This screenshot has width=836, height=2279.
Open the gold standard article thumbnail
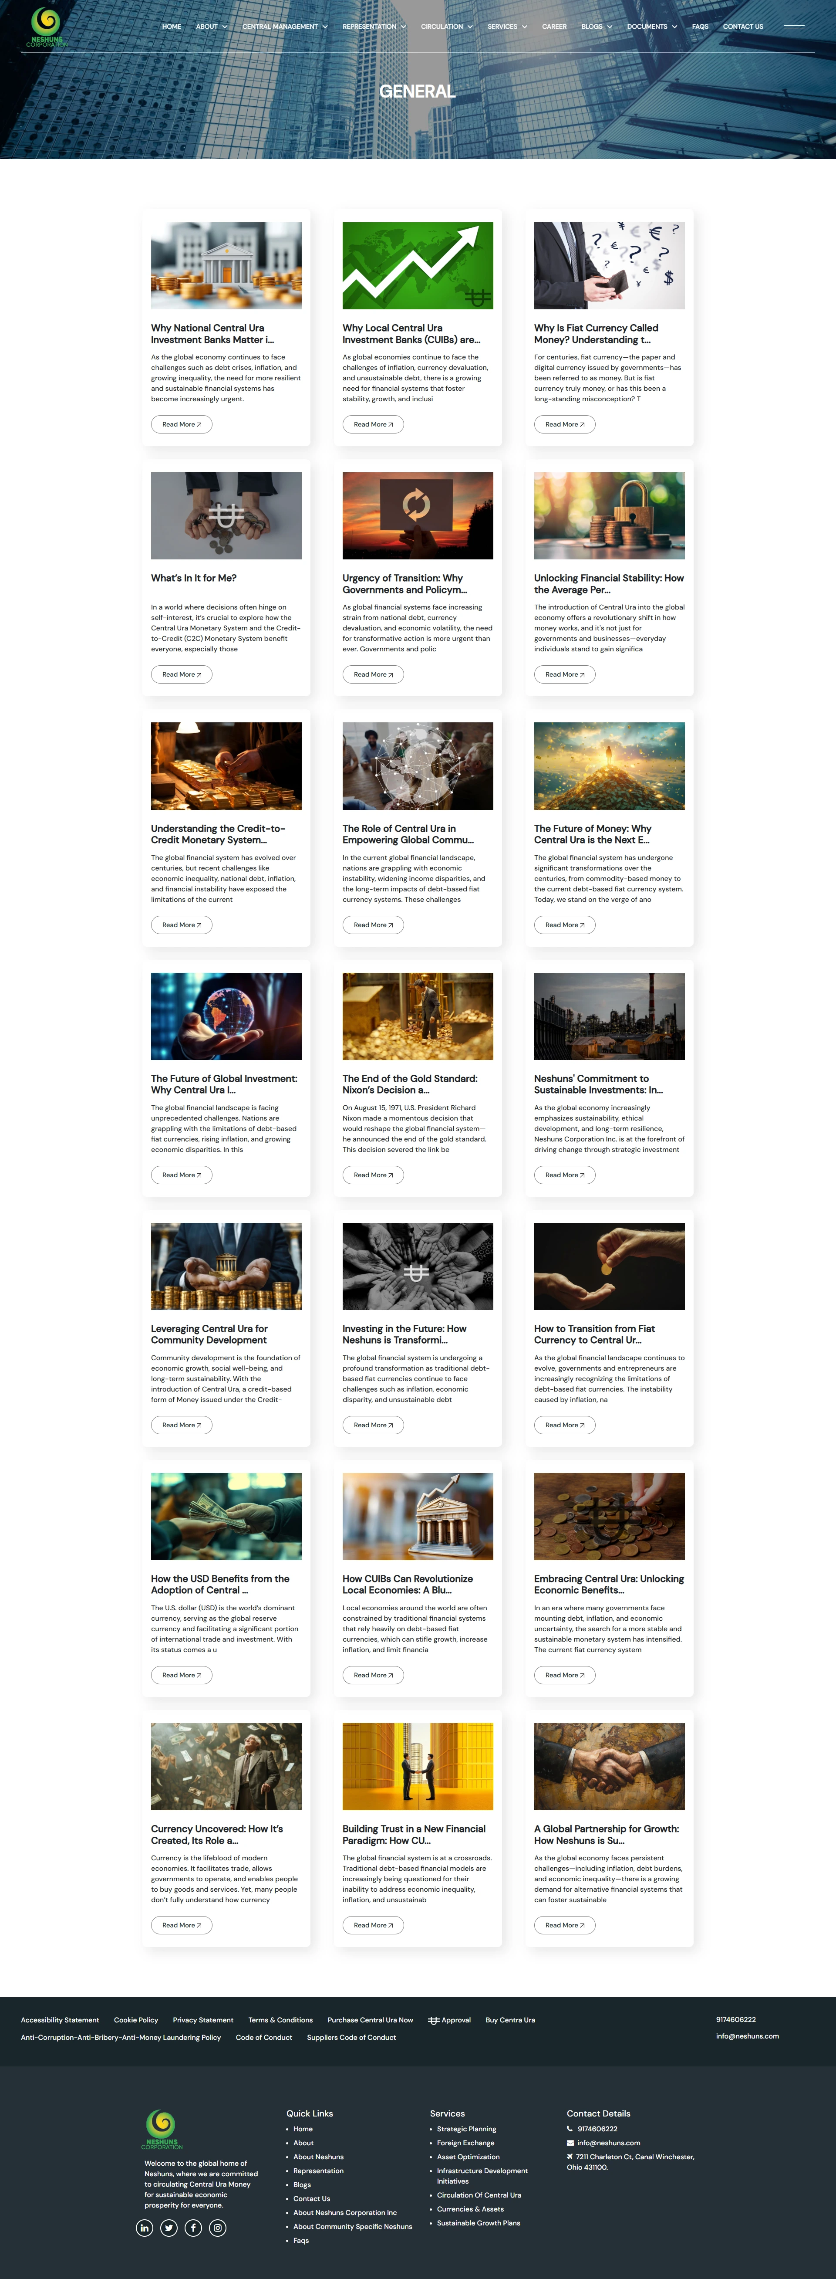(417, 1016)
